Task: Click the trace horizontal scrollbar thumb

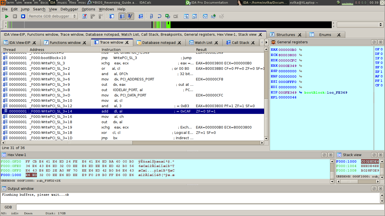Action: click(x=69, y=143)
